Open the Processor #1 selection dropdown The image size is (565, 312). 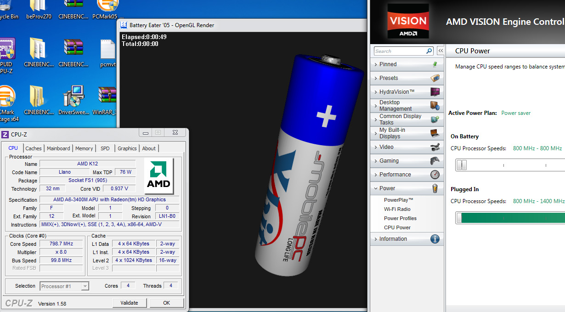pyautogui.click(x=64, y=286)
